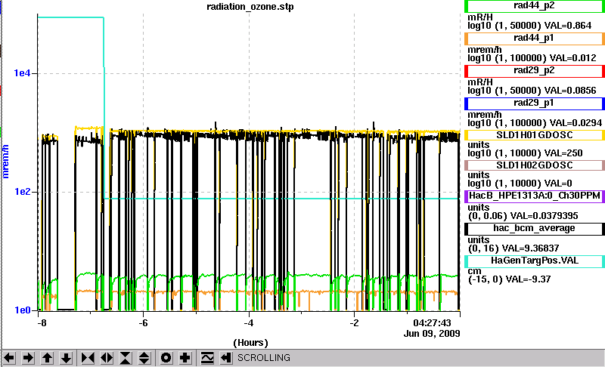Click the 1e2 y-axis label
The image size is (605, 367).
coord(22,191)
